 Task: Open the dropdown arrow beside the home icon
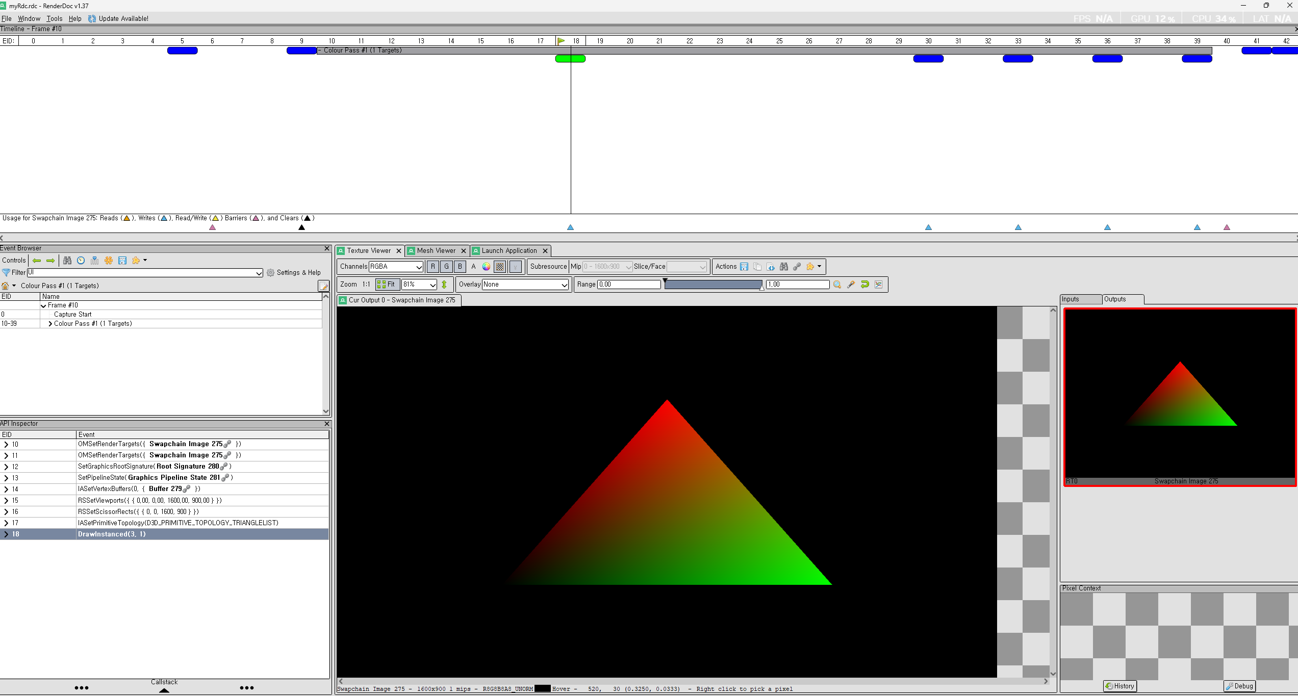click(14, 286)
